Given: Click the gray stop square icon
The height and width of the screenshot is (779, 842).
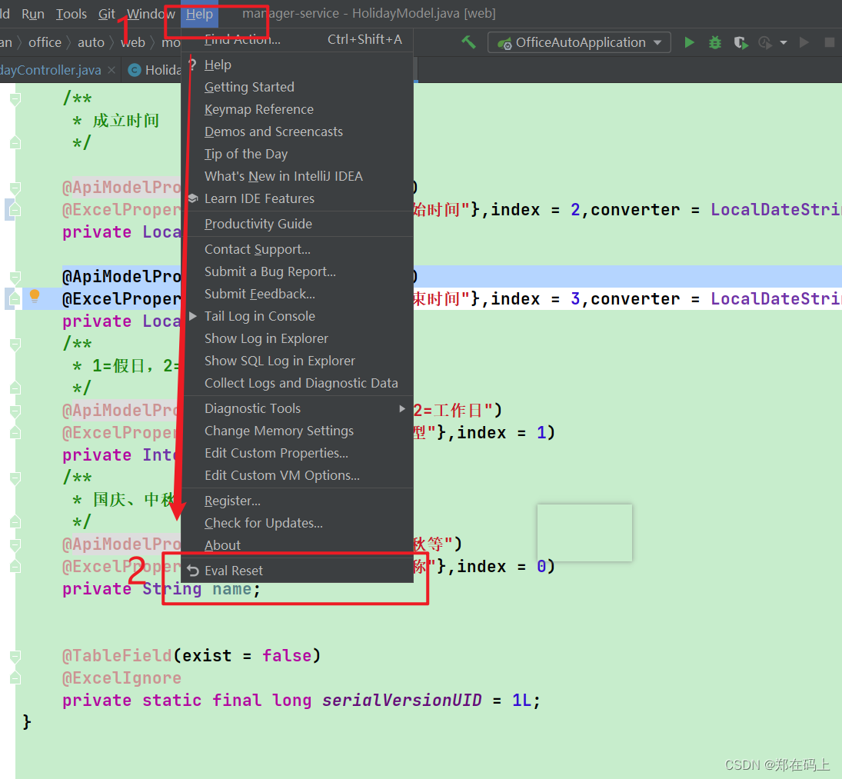Looking at the screenshot, I should click(829, 42).
